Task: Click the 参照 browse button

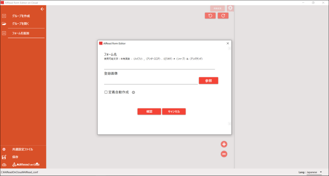Action: (208, 81)
